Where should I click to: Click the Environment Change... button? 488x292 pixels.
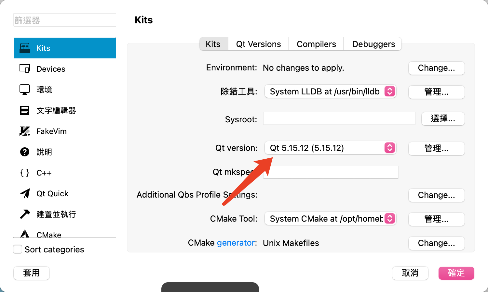click(436, 68)
